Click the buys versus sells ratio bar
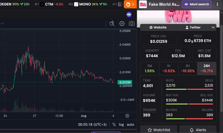This screenshot has width=223, height=133. pos(190,89)
